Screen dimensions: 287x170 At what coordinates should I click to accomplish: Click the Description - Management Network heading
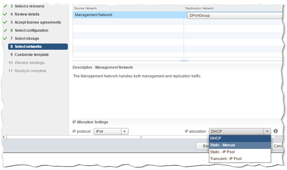coord(102,67)
